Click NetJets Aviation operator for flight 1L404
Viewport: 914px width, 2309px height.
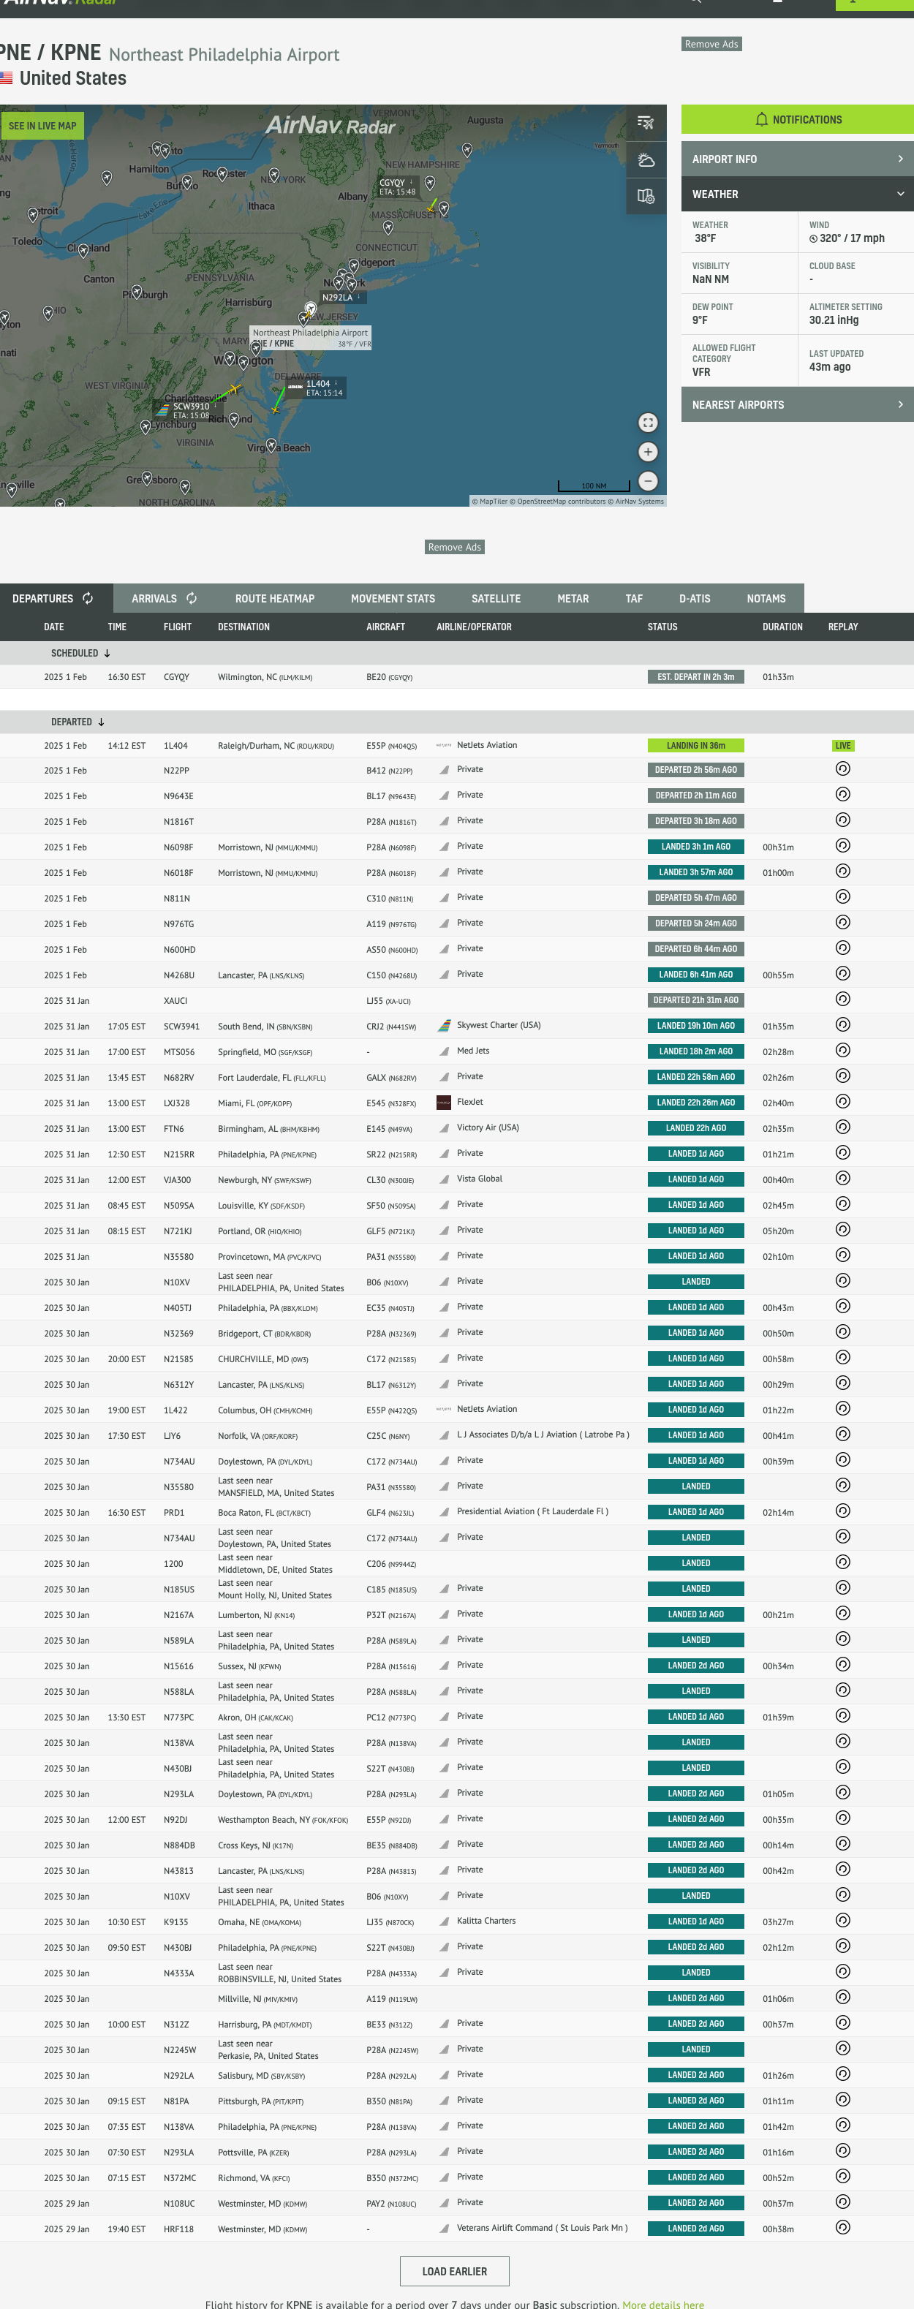click(x=486, y=745)
